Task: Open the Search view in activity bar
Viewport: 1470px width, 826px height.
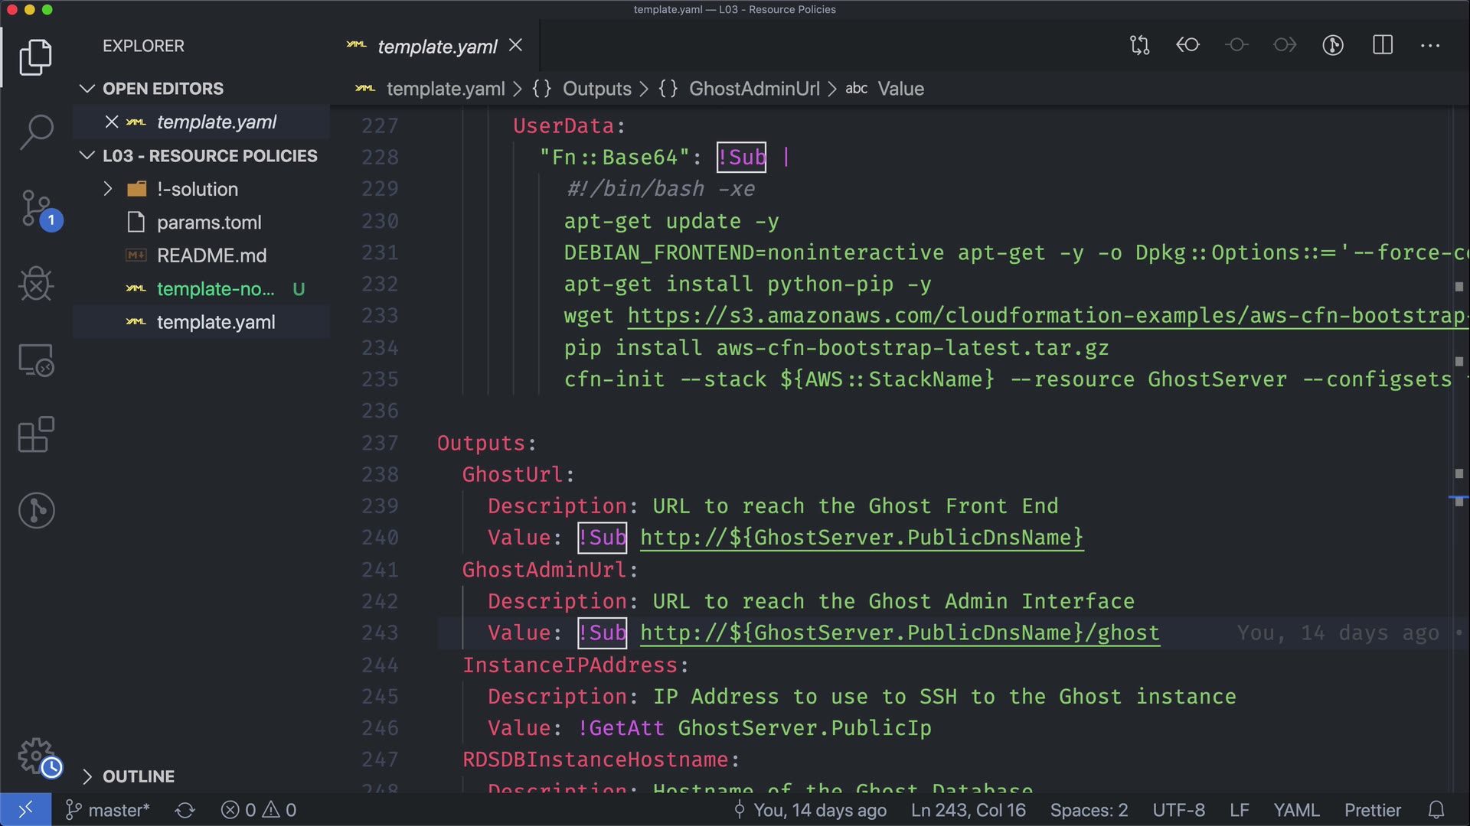Action: [36, 132]
